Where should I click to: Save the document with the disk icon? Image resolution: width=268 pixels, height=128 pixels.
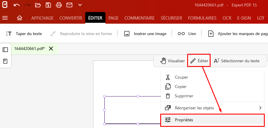(48, 5)
